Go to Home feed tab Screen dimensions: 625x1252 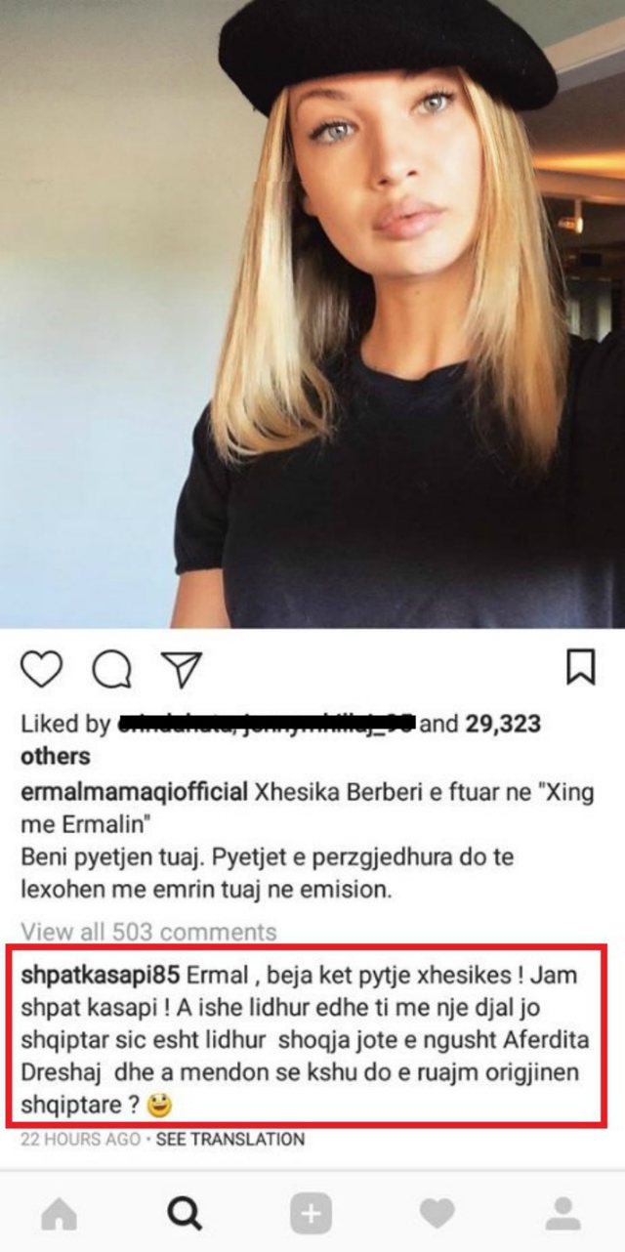tap(60, 1214)
